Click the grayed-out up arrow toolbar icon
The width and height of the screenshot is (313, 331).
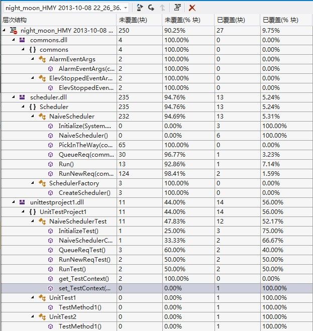point(162,8)
